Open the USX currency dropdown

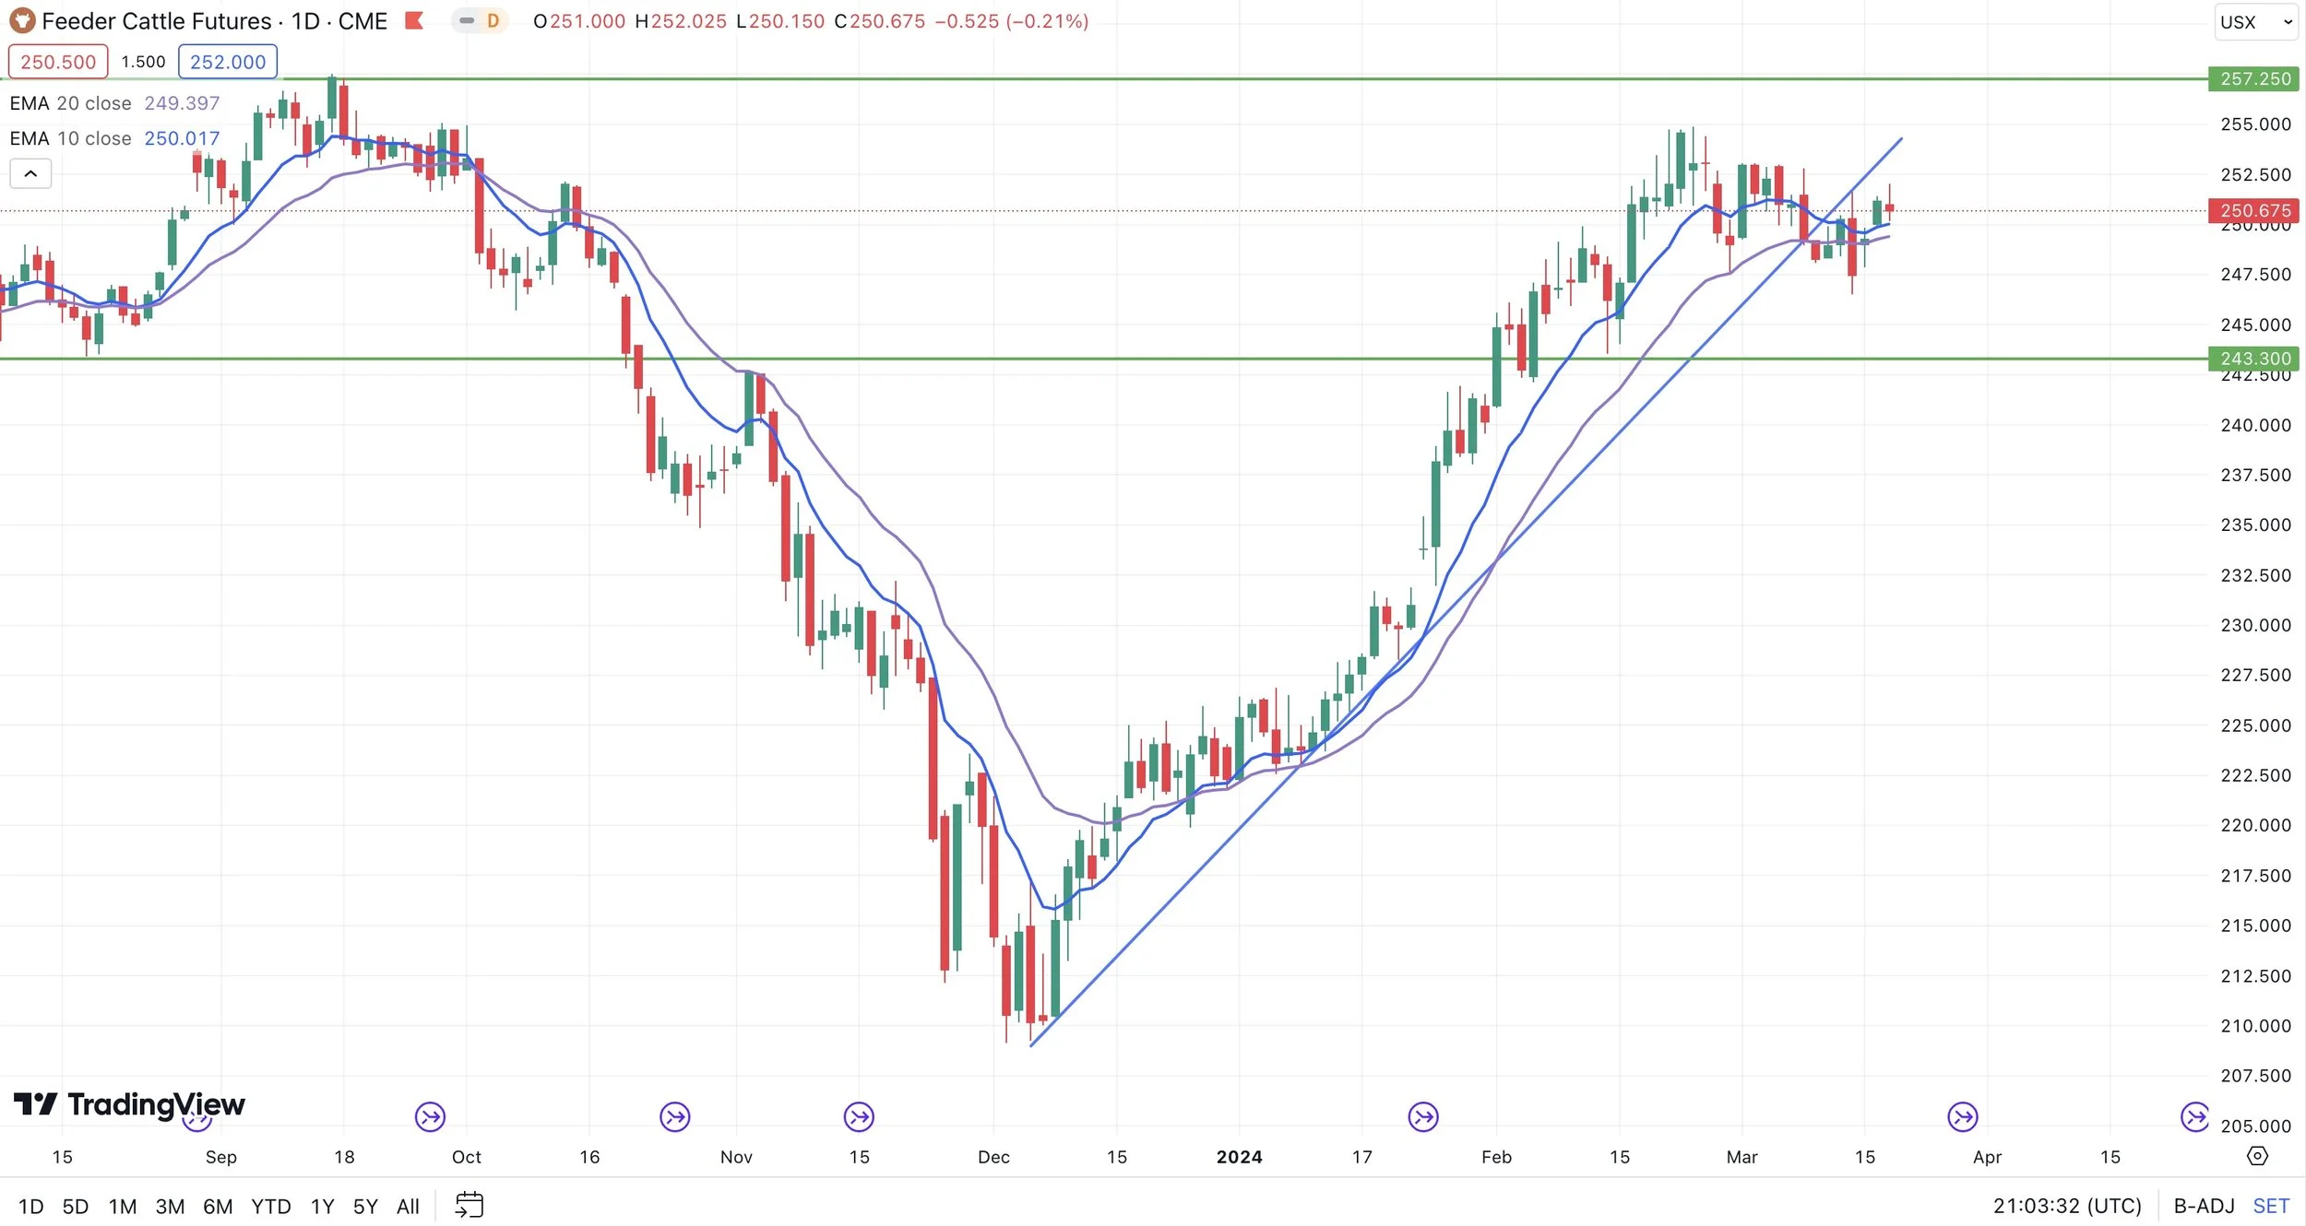click(x=2255, y=22)
